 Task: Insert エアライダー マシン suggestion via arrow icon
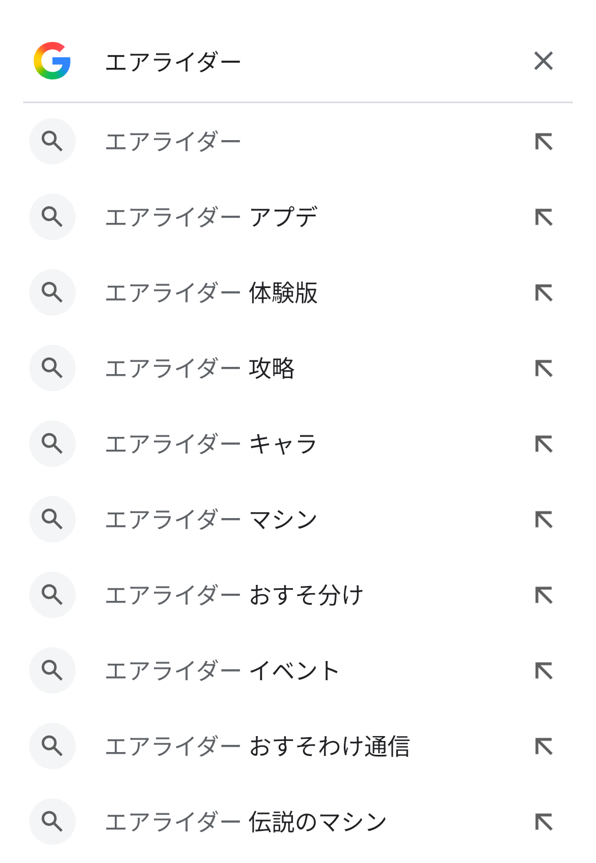pos(544,519)
